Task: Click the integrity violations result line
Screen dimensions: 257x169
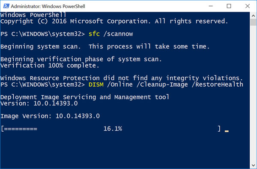Action: tap(122, 78)
